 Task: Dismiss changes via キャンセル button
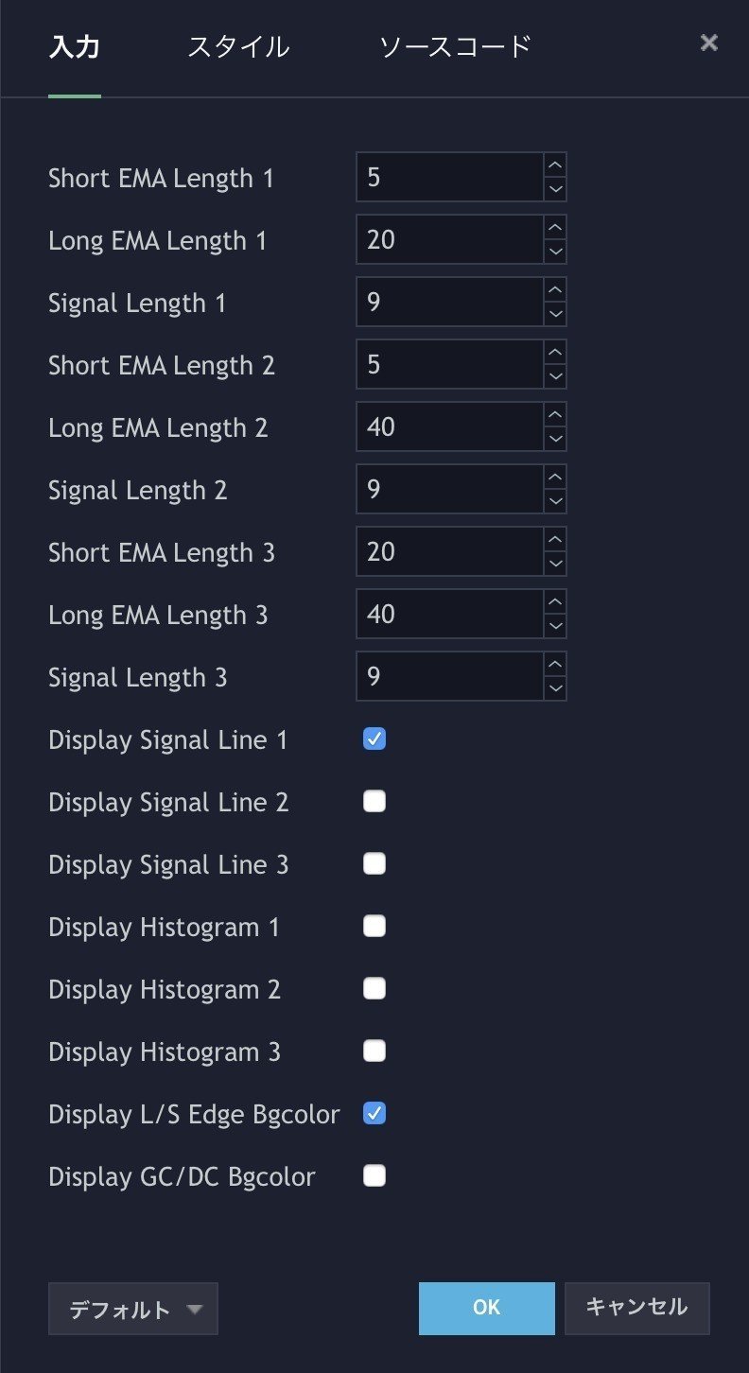pos(636,1308)
